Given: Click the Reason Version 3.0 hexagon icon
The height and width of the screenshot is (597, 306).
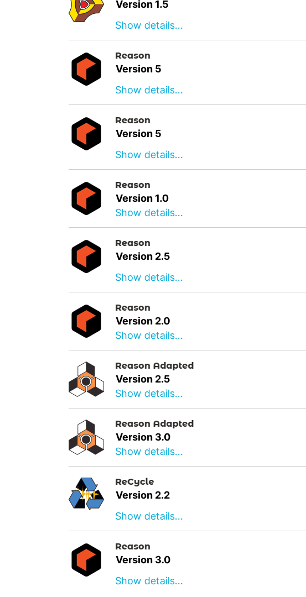Looking at the screenshot, I should (86, 559).
